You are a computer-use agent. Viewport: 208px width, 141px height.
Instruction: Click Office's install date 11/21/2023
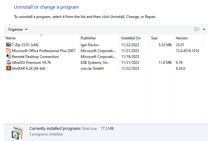click(x=130, y=51)
